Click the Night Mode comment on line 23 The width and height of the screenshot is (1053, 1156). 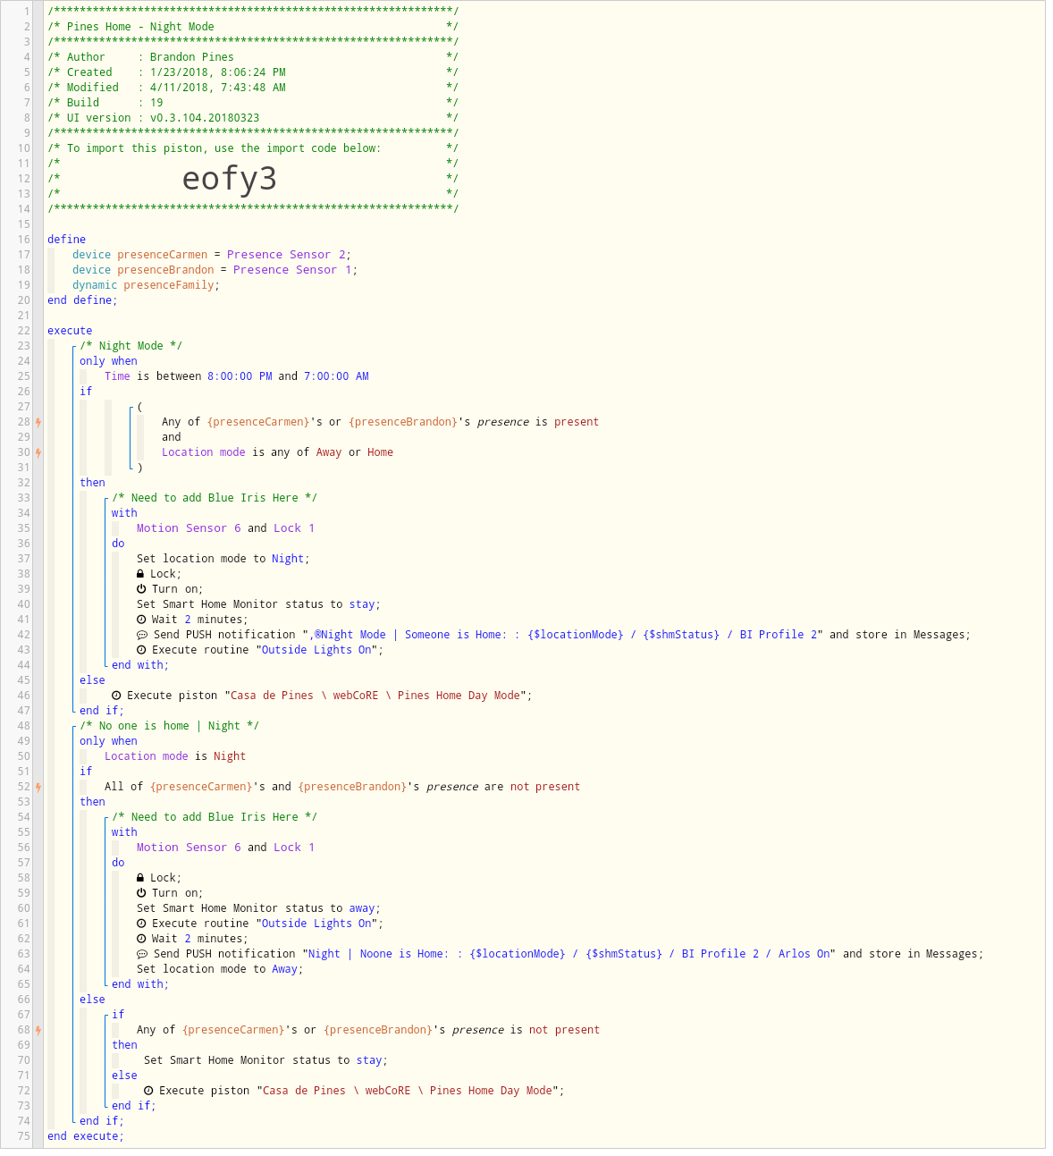(131, 346)
